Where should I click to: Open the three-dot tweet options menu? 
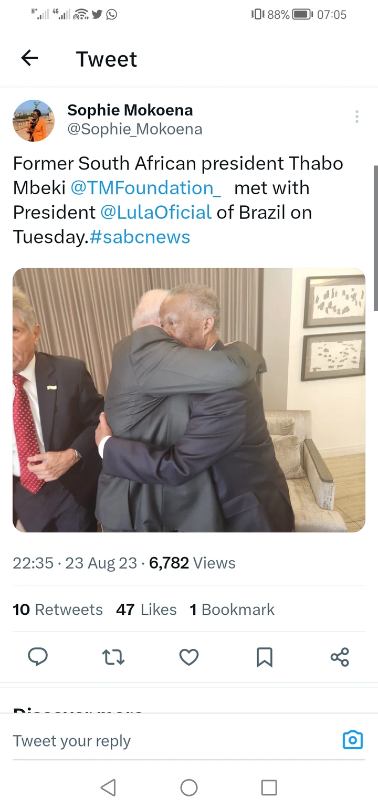pos(357,117)
